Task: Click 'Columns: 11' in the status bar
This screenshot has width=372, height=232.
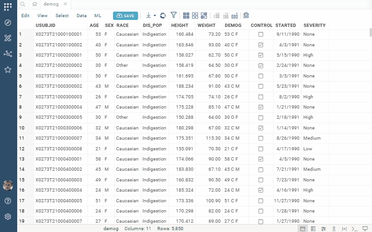Action: (x=138, y=229)
